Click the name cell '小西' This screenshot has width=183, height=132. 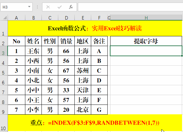coord(34,61)
